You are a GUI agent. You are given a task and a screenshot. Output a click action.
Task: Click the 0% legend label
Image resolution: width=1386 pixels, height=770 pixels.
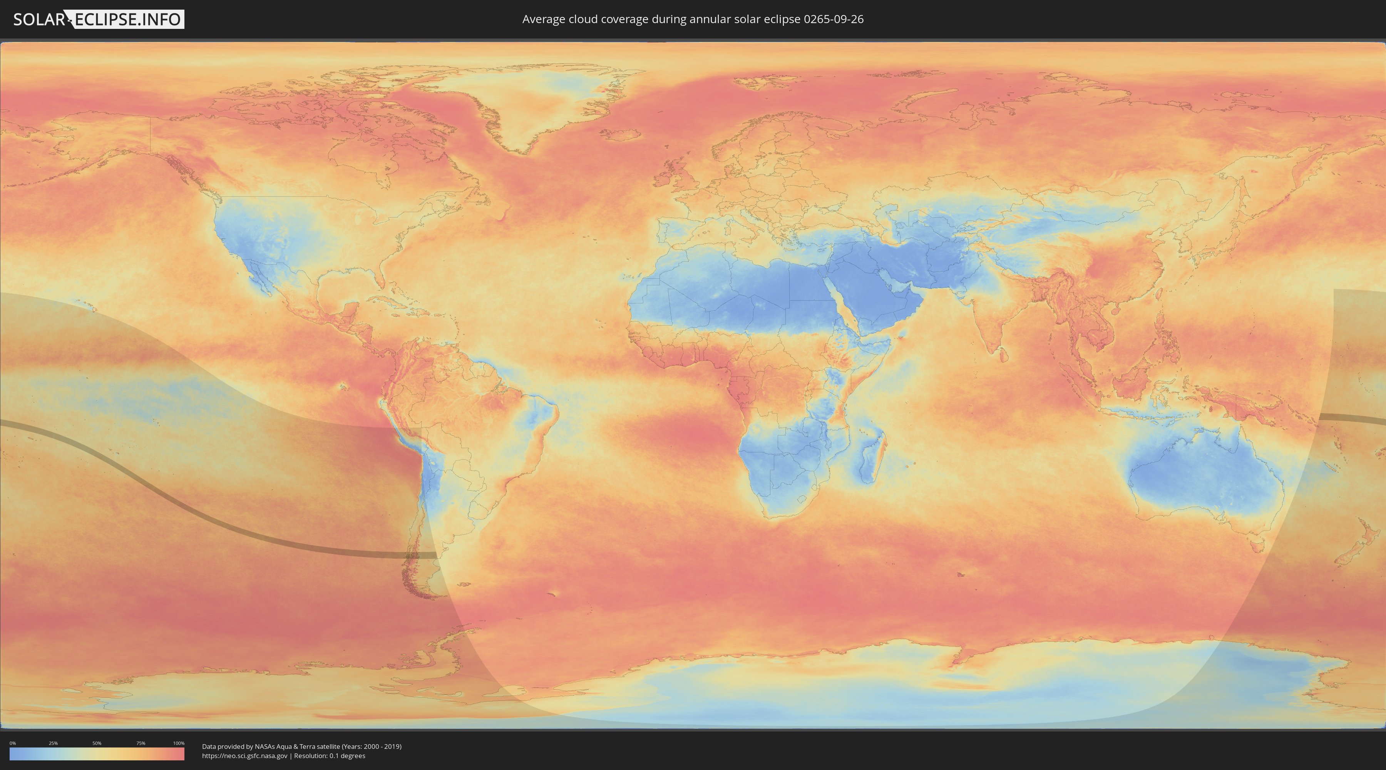(12, 743)
